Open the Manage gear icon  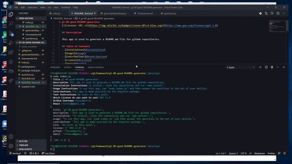(11, 146)
